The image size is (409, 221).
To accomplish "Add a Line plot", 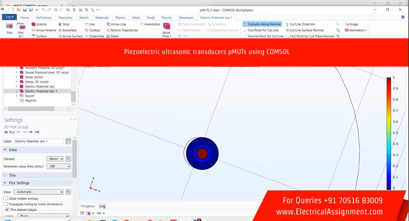I will pos(90,24).
